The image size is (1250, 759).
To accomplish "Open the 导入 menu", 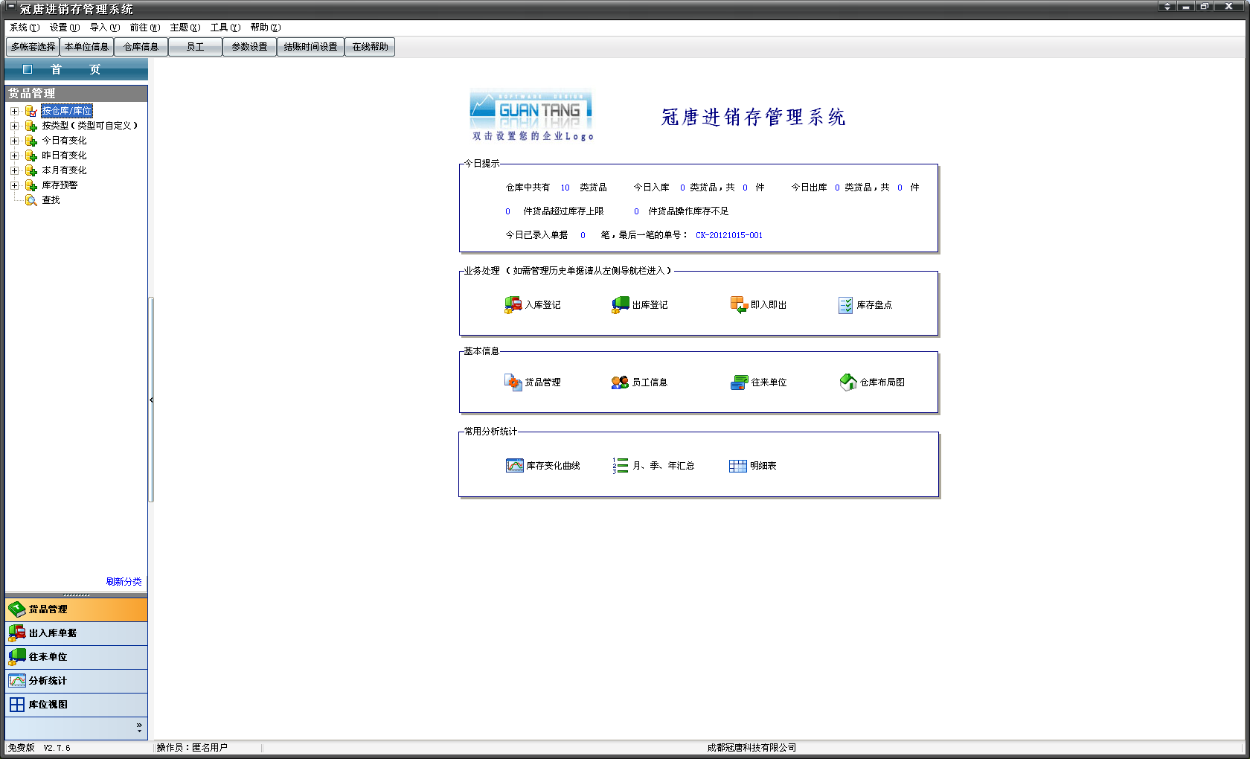I will pyautogui.click(x=105, y=28).
